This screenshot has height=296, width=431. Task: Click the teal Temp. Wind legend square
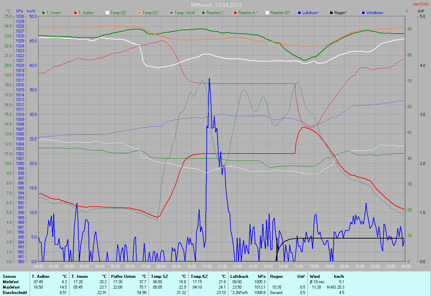point(171,13)
